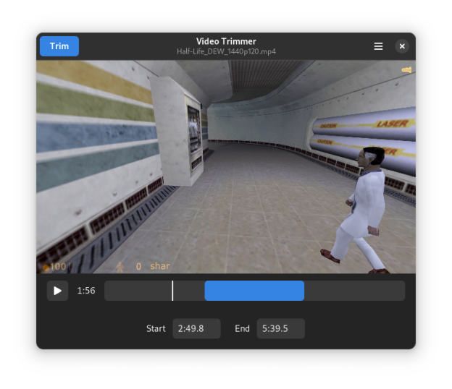Select the right edge of the blue trim region
The width and height of the screenshot is (452, 389).
tap(304, 291)
